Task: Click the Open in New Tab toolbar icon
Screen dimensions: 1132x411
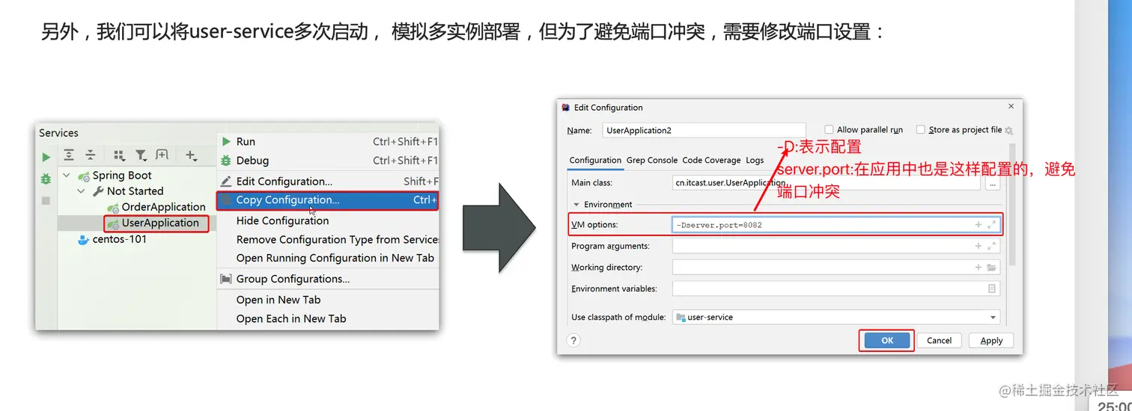Action: (x=162, y=155)
